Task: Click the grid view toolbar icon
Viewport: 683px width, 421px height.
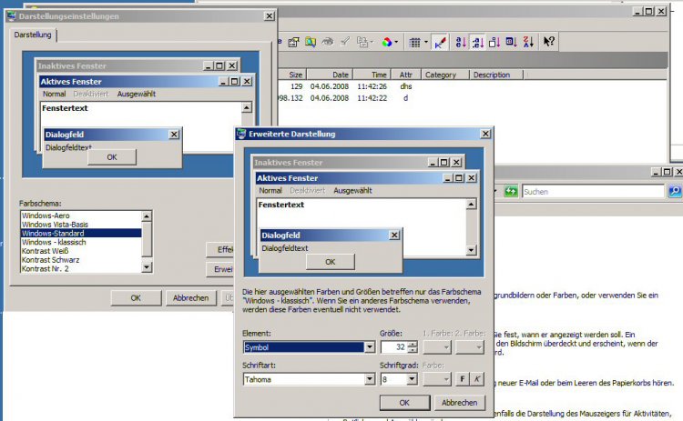Action: 414,42
